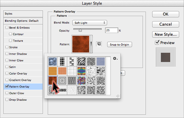
Task: Expand the pattern picker arrow beside preview
Action: tap(91, 44)
